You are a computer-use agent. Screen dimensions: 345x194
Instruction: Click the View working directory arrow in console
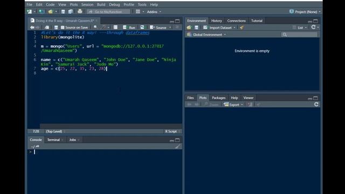tap(37, 147)
